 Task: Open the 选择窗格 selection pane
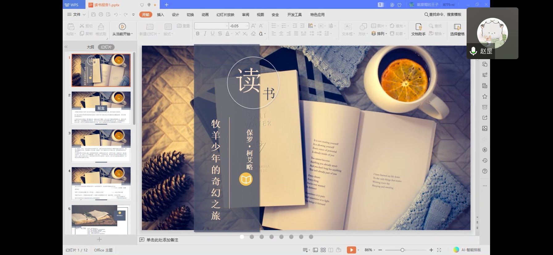click(x=457, y=30)
